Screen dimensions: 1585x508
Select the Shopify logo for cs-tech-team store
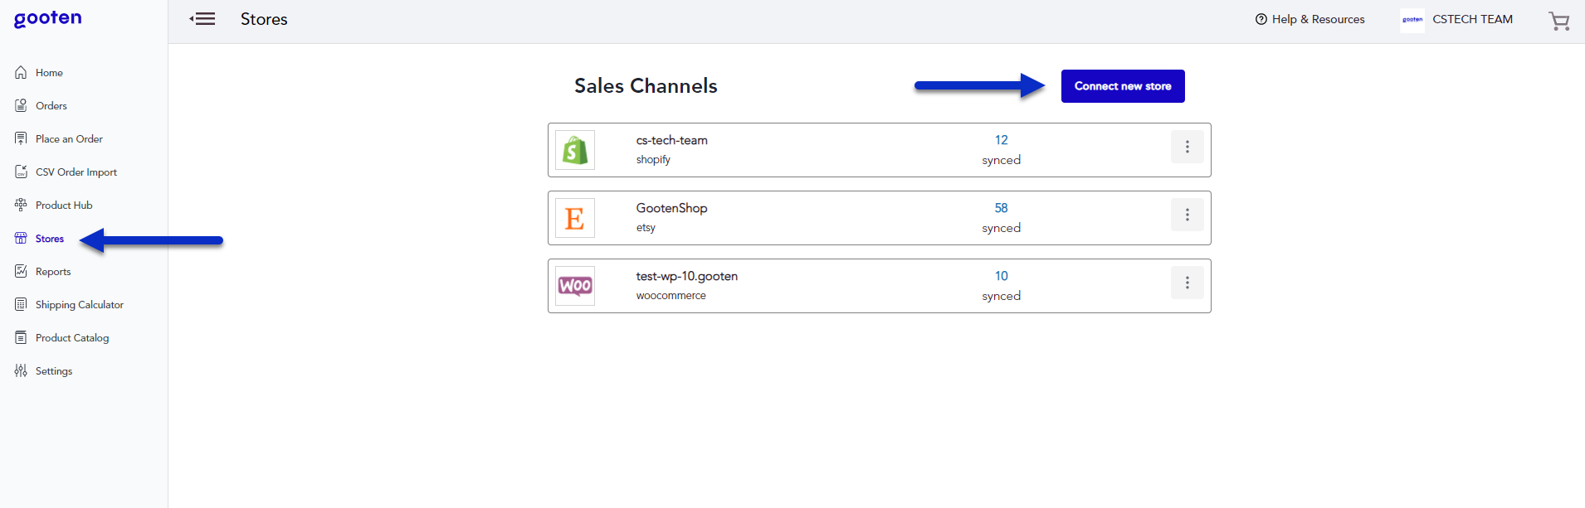point(574,150)
